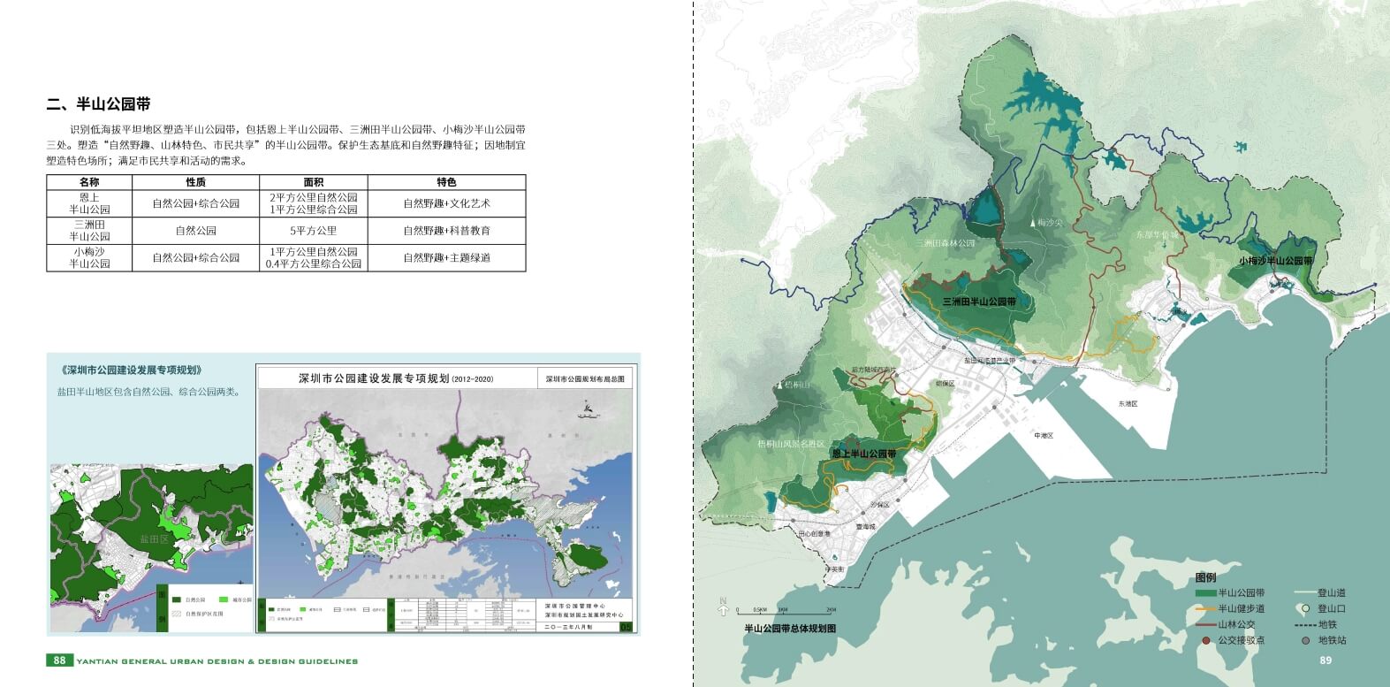Click the "三洲田半山公园带" map label
1390x687 pixels.
(978, 302)
